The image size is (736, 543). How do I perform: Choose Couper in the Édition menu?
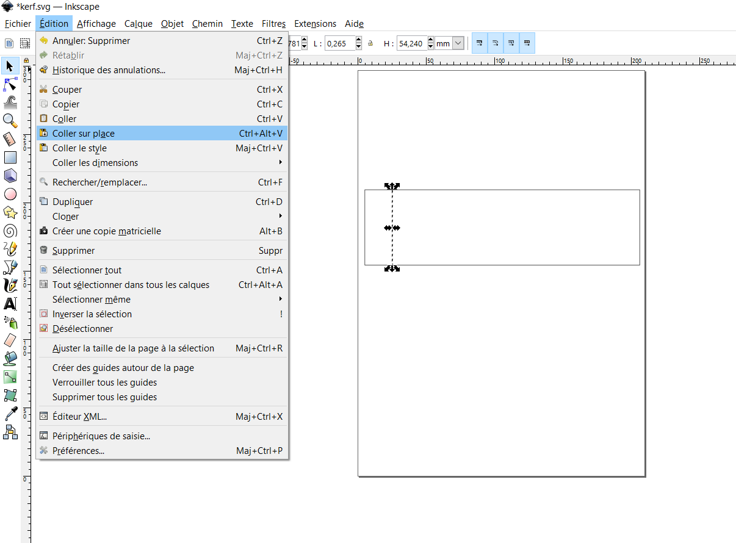162,90
